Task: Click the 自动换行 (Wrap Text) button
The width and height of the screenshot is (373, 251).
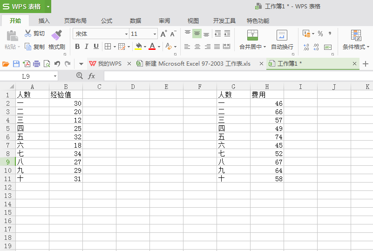Action: click(x=282, y=41)
